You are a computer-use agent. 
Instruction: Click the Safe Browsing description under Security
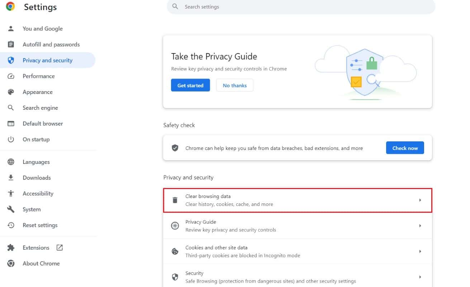(x=271, y=281)
